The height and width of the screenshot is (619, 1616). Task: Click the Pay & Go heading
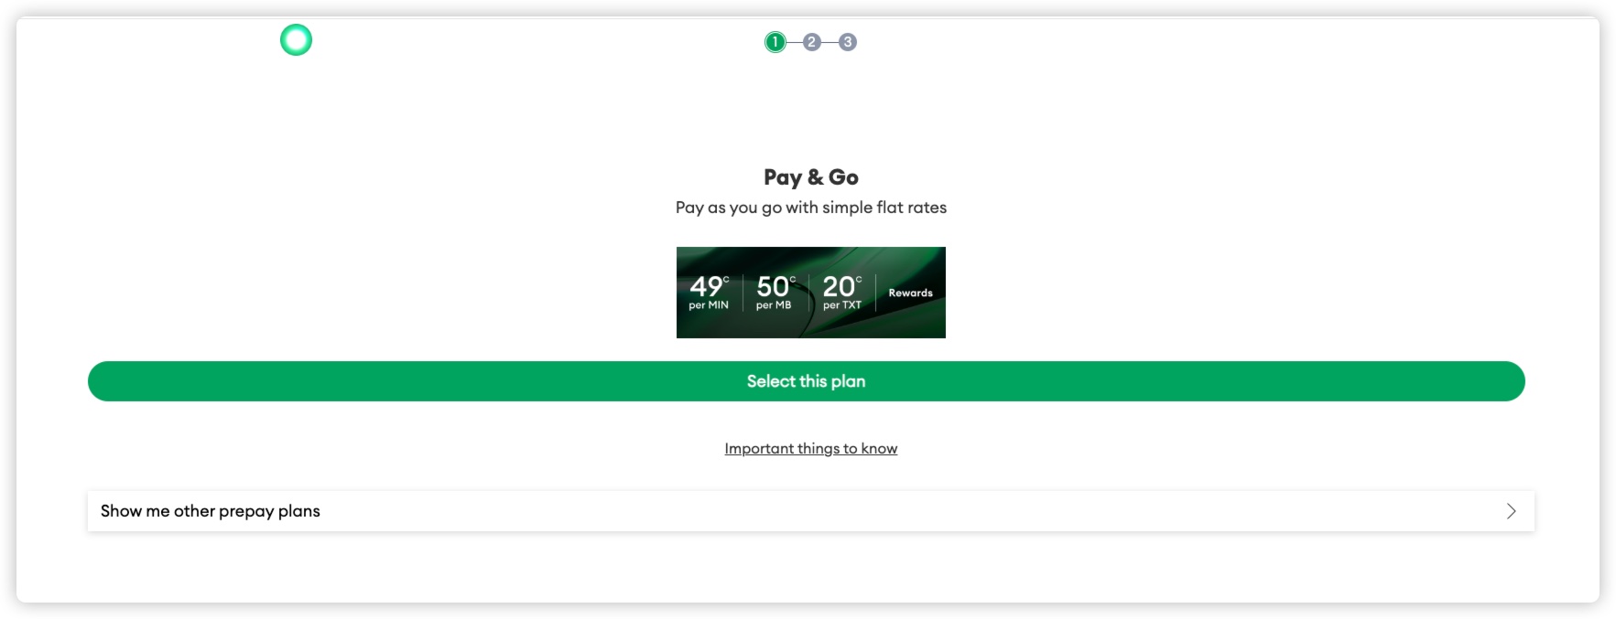(811, 177)
